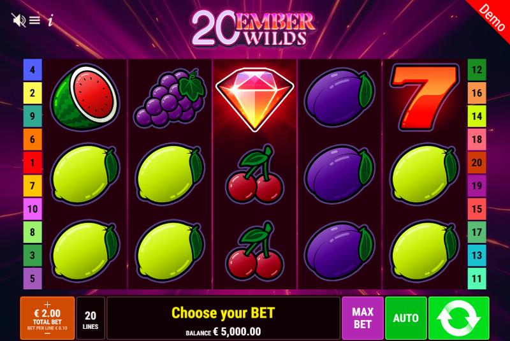Select the payline 20 marker
510x341 pixels.
(x=477, y=162)
